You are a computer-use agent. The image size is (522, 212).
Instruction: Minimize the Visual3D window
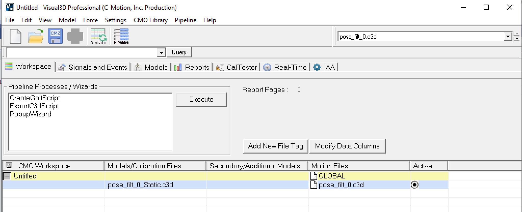tap(463, 7)
